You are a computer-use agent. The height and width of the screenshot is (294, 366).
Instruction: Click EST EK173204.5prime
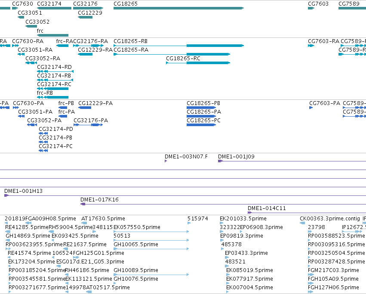pyautogui.click(x=9, y=266)
